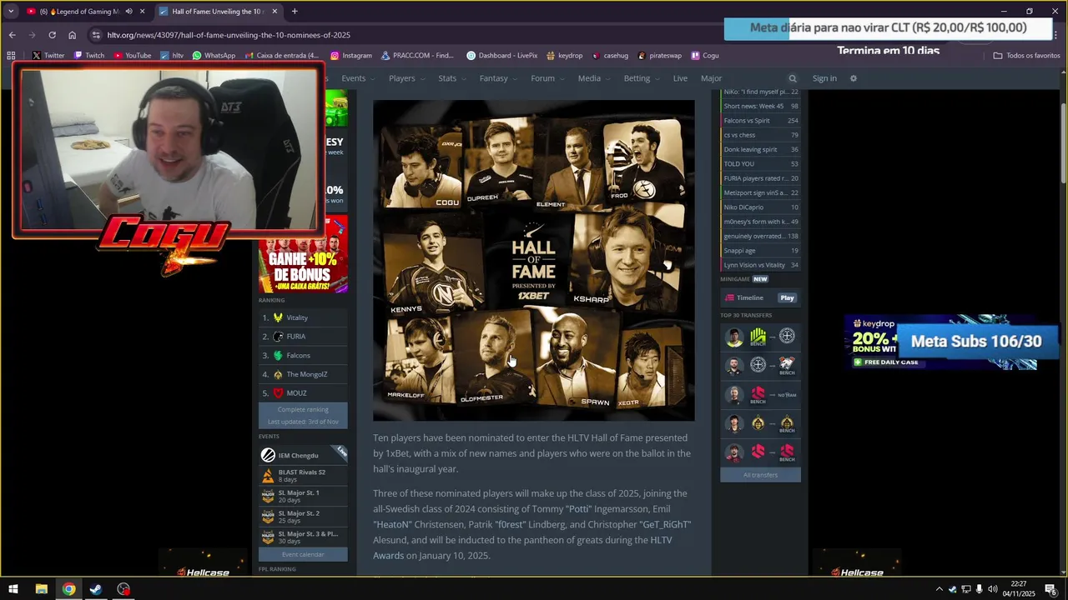
Task: Open Niko DiCaprio forum thread
Action: pos(760,207)
